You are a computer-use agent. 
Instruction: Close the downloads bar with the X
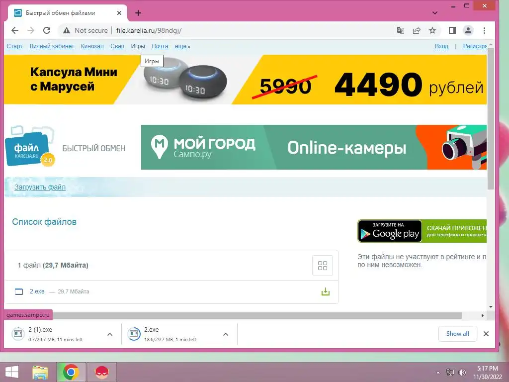click(x=486, y=334)
